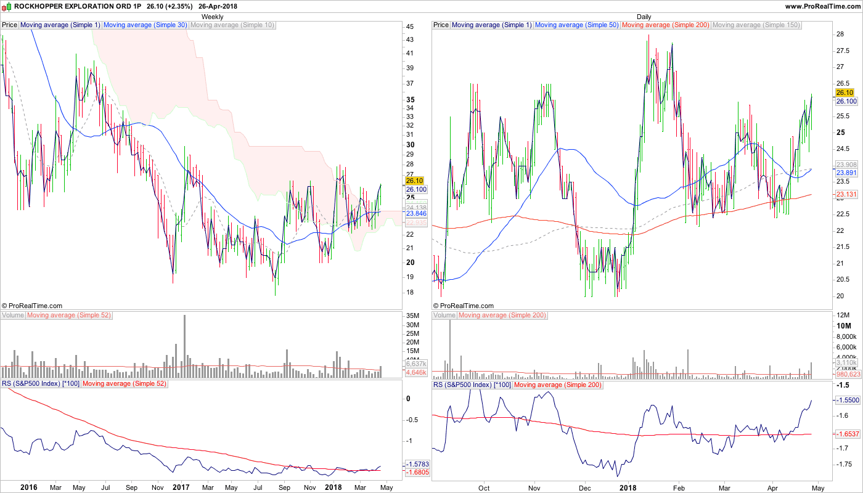This screenshot has width=863, height=493.
Task: Toggle Moving average (Simple 10) on Weekly chart
Action: pyautogui.click(x=232, y=25)
